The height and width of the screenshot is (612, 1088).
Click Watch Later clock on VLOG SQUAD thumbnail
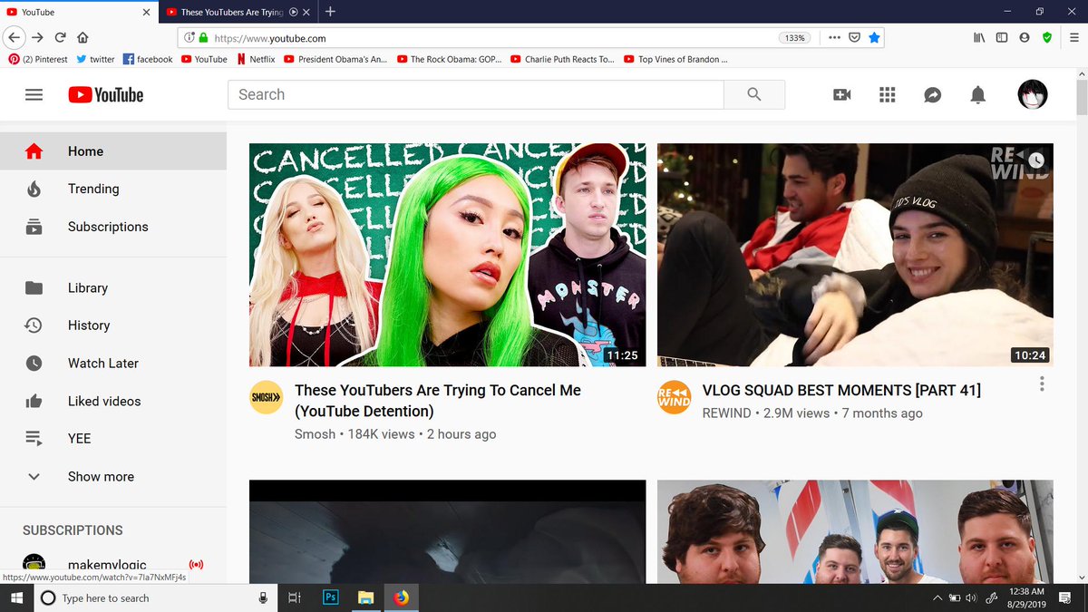1035,160
